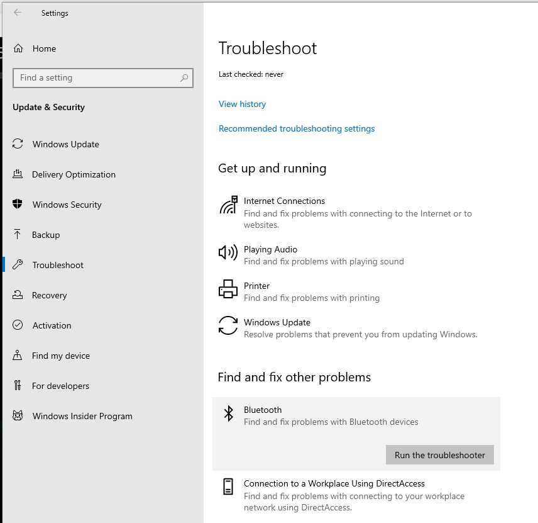Image resolution: width=538 pixels, height=523 pixels.
Task: Open Recommended troubleshooting settings link
Action: [296, 128]
